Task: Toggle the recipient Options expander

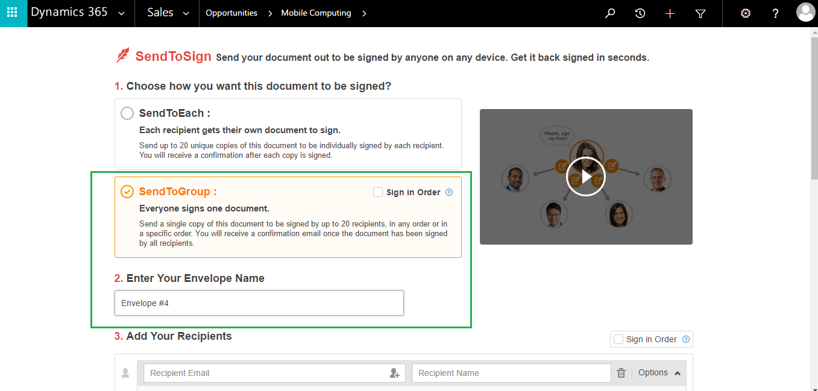Action: pyautogui.click(x=660, y=373)
